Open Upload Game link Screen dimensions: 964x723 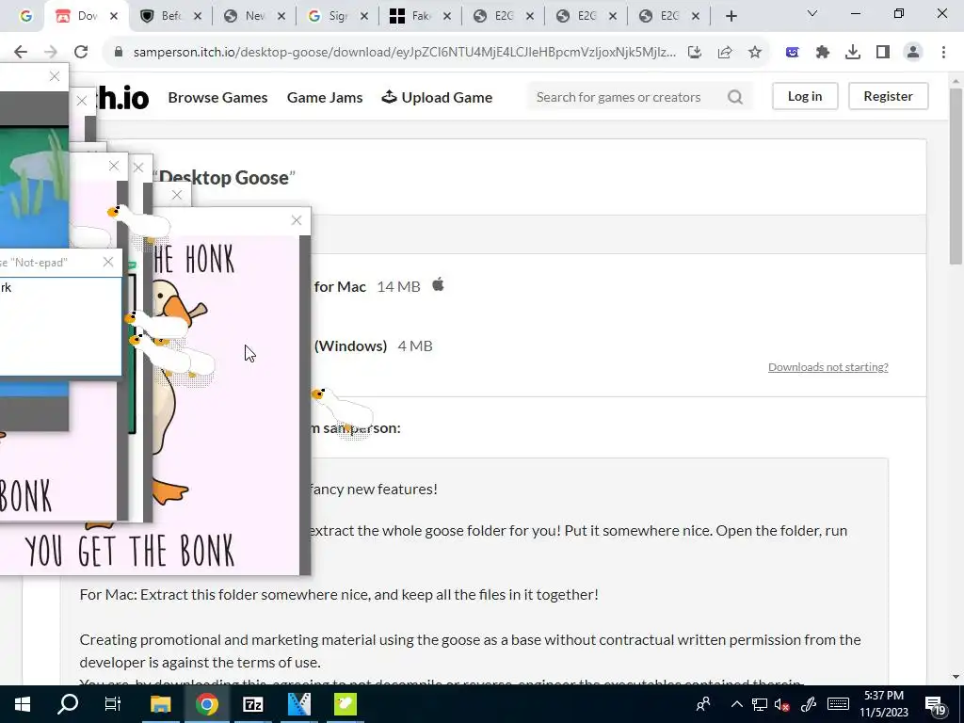(x=437, y=97)
